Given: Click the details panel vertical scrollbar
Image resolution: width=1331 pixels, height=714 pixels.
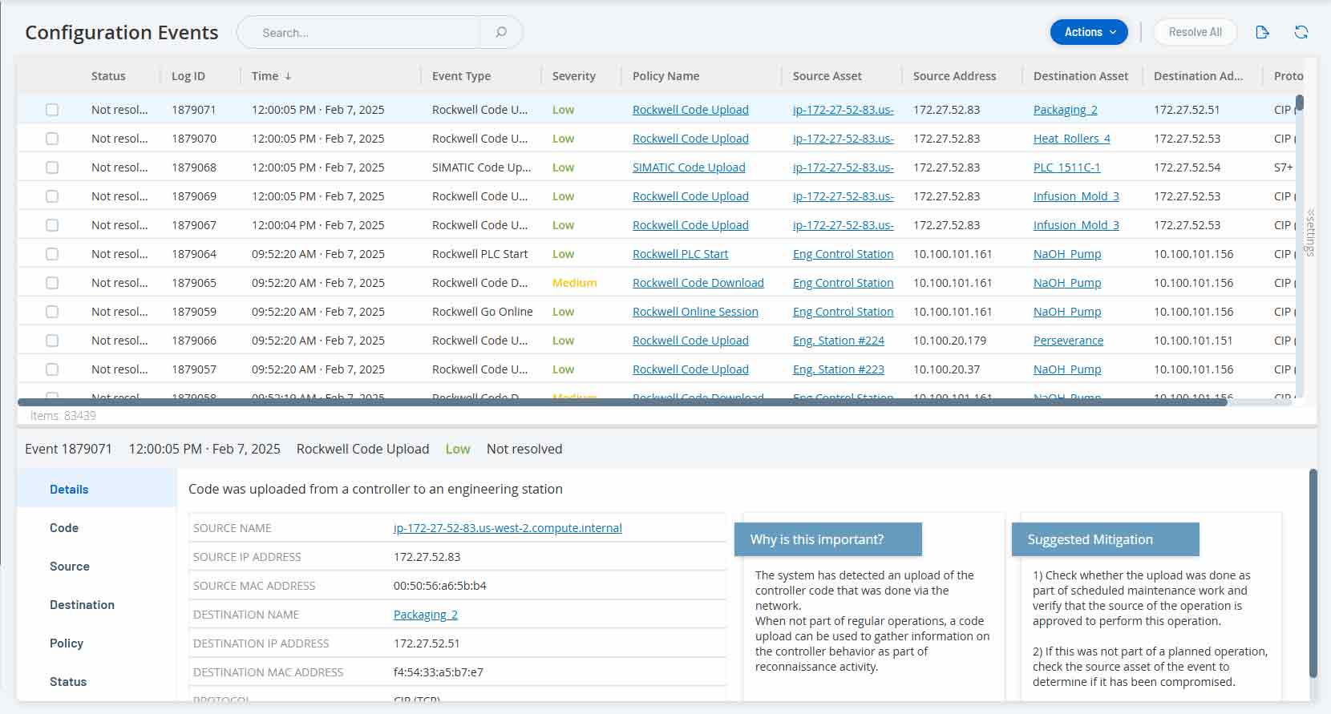Looking at the screenshot, I should tap(1313, 574).
